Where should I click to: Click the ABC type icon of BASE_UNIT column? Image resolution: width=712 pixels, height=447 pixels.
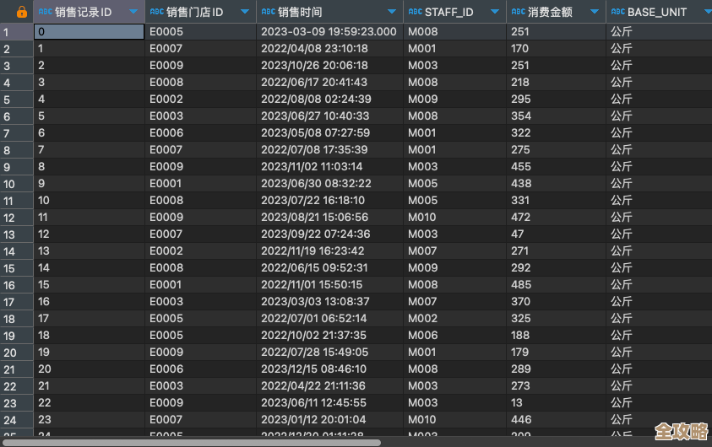pos(617,12)
